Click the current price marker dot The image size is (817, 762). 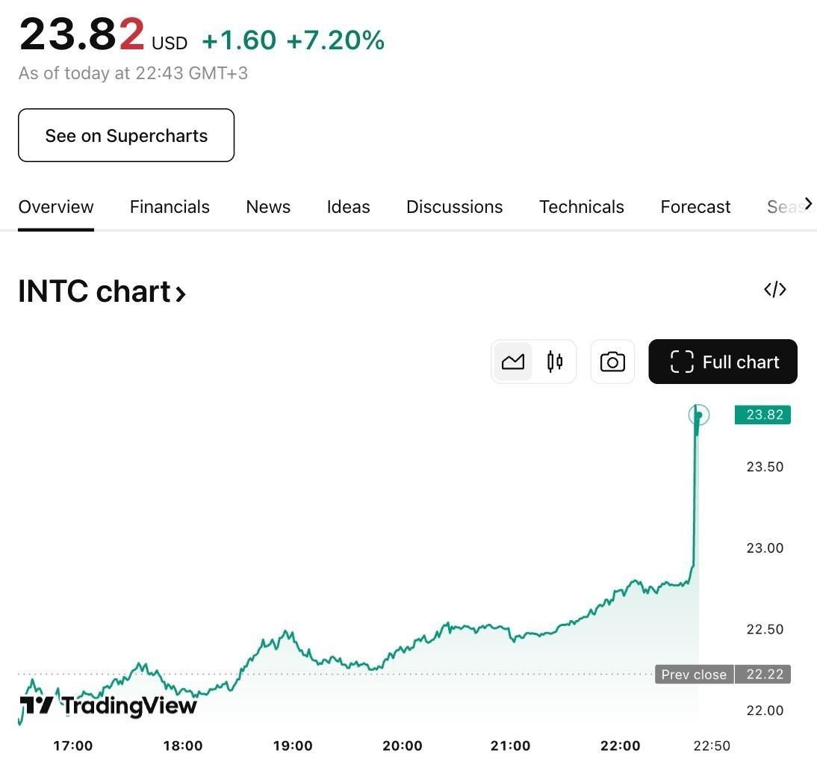coord(699,415)
